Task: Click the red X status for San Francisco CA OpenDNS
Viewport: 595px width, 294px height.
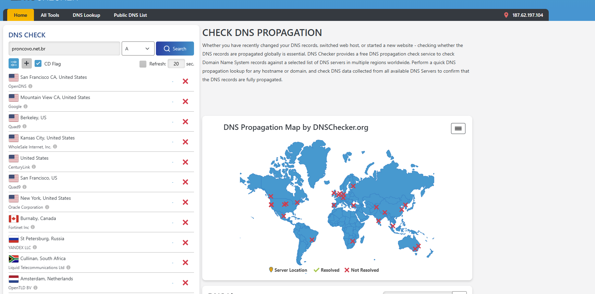Action: click(185, 81)
